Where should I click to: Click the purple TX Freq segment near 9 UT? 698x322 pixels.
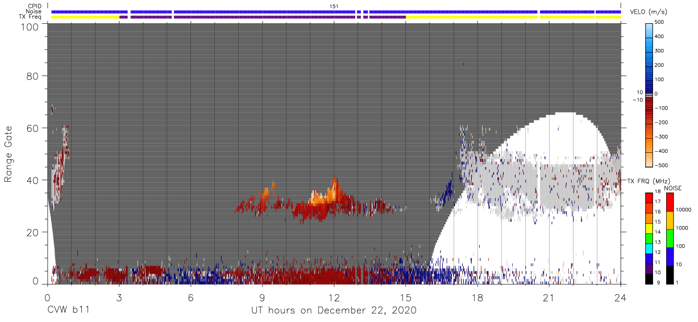click(x=266, y=17)
